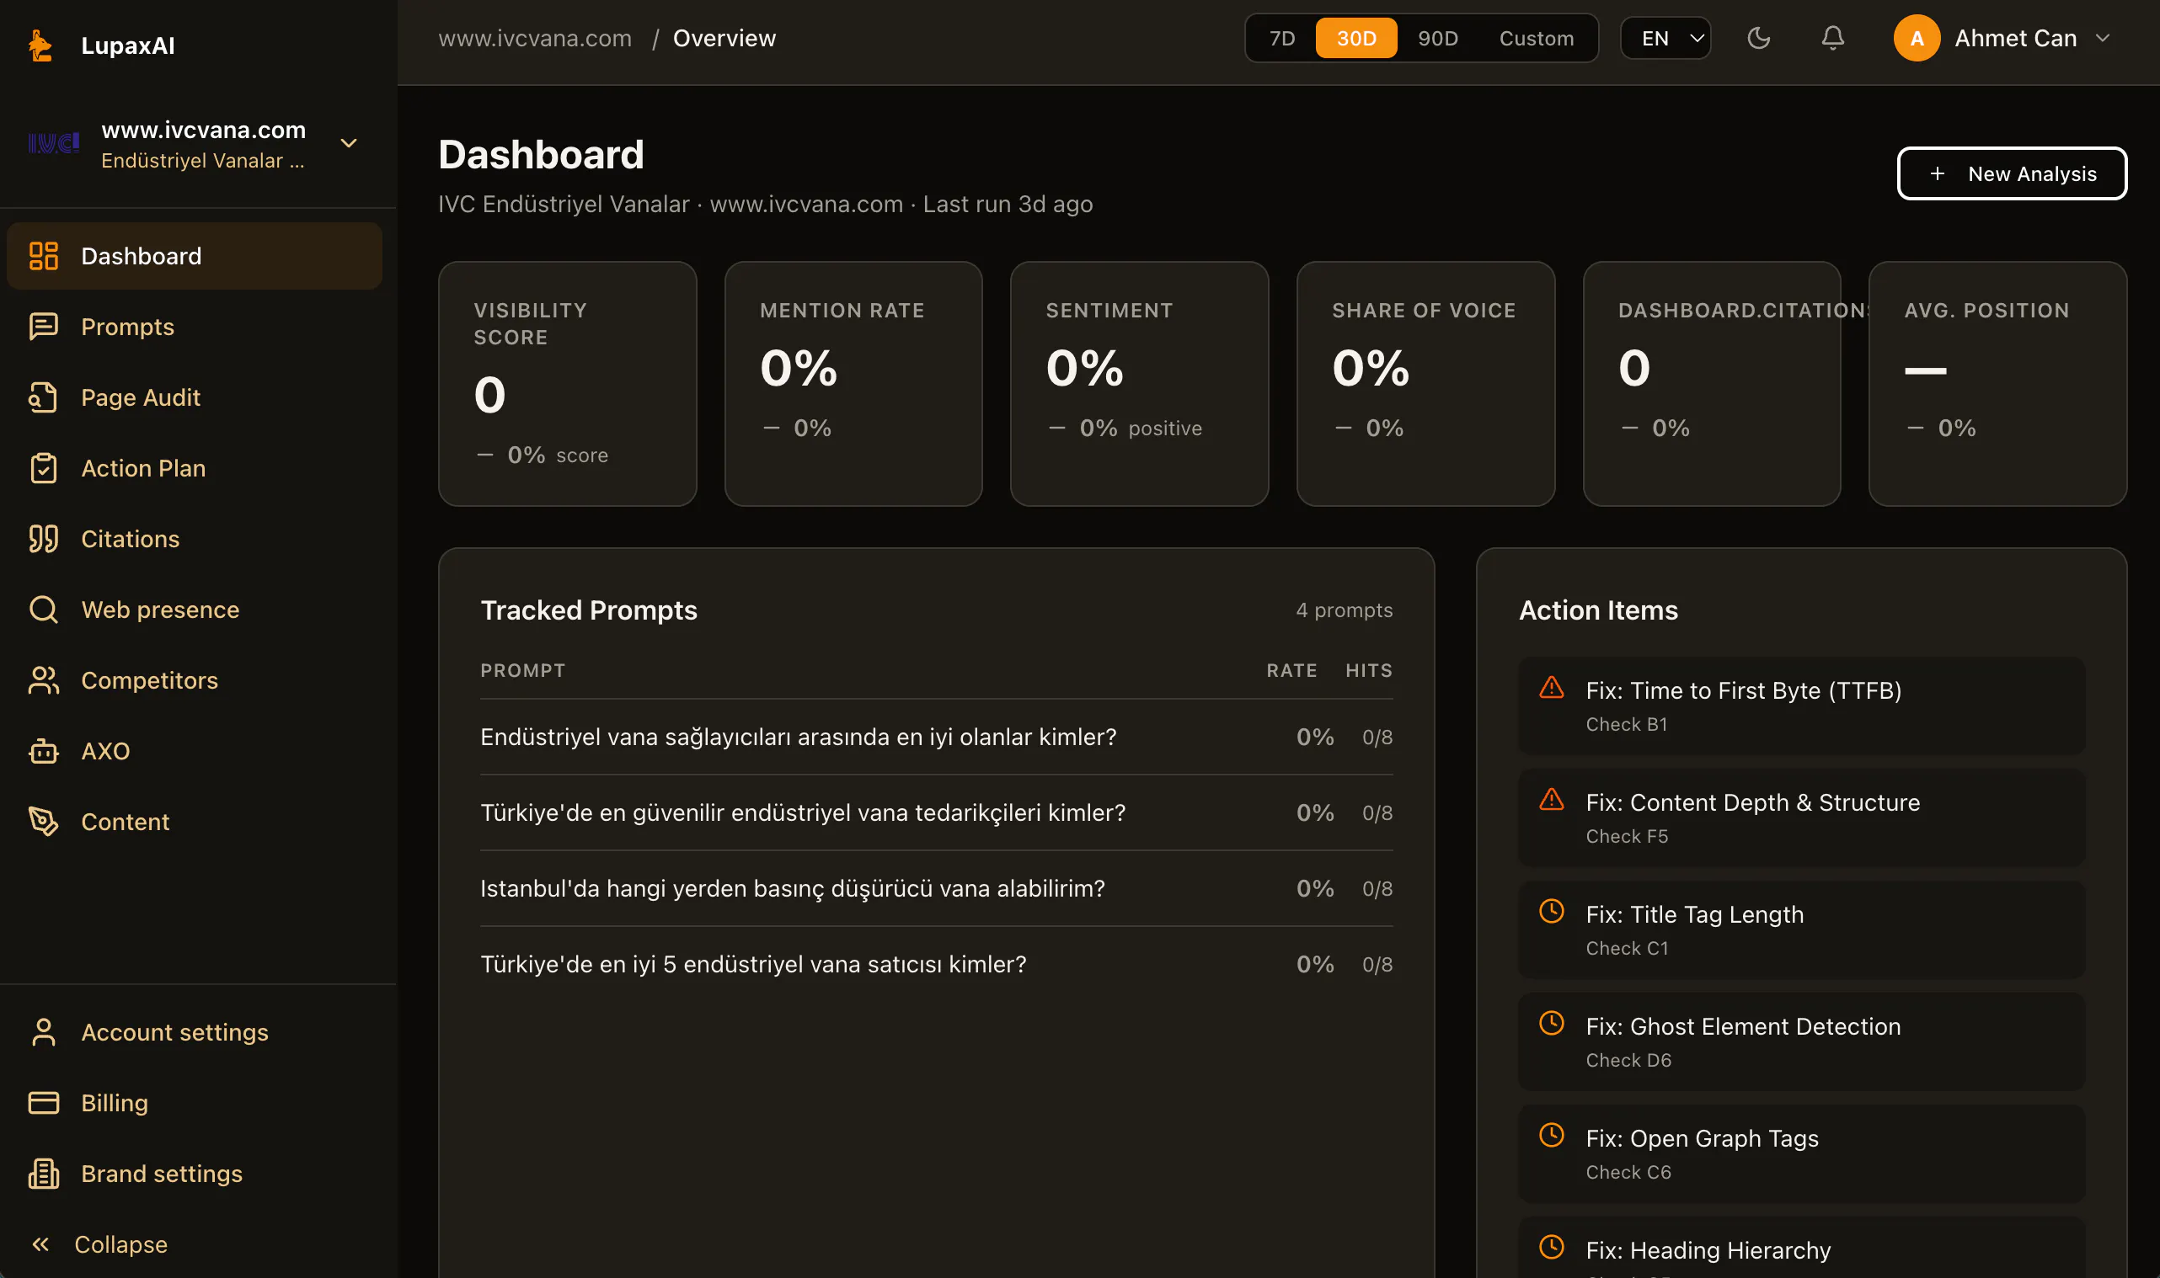Open the Sentiment card
Viewport: 2160px width, 1278px height.
pyautogui.click(x=1139, y=383)
